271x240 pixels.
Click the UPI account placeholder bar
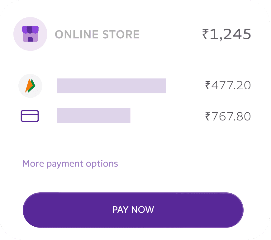(x=111, y=86)
